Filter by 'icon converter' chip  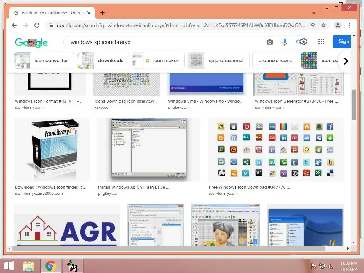pos(44,60)
